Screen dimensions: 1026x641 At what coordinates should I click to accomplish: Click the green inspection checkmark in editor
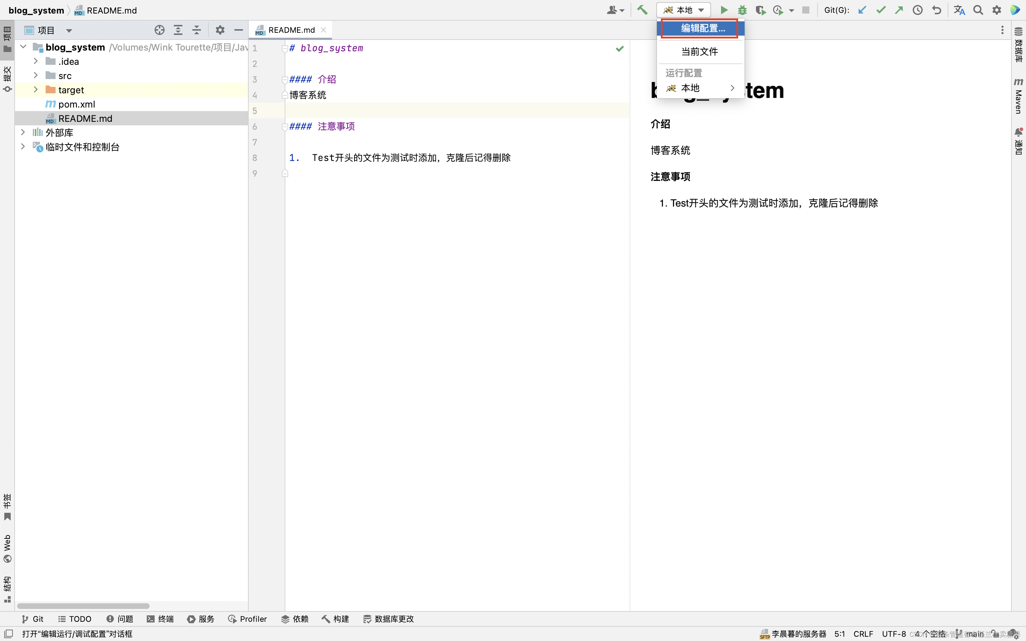(x=620, y=49)
